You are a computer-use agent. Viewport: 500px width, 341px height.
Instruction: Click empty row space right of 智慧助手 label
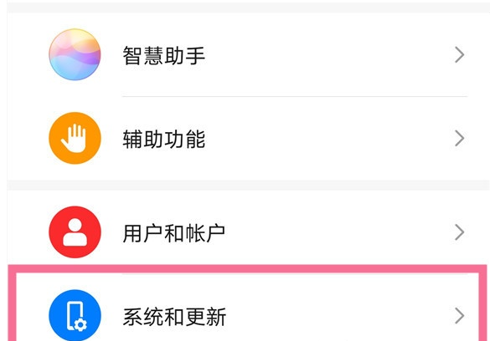pos(328,54)
